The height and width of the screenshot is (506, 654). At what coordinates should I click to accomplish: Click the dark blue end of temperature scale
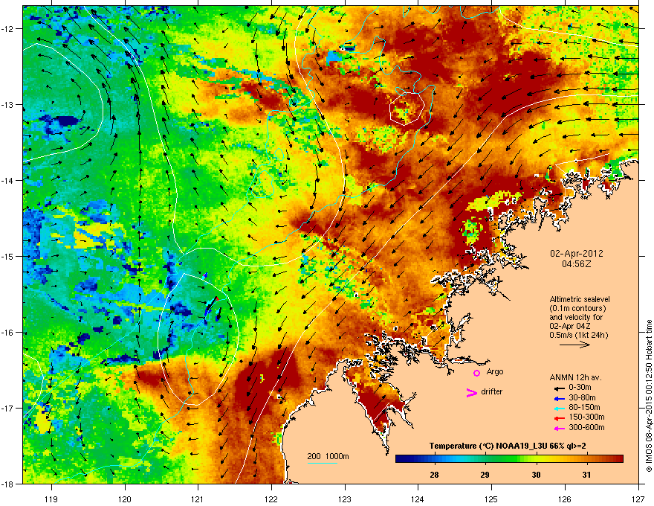[399, 459]
